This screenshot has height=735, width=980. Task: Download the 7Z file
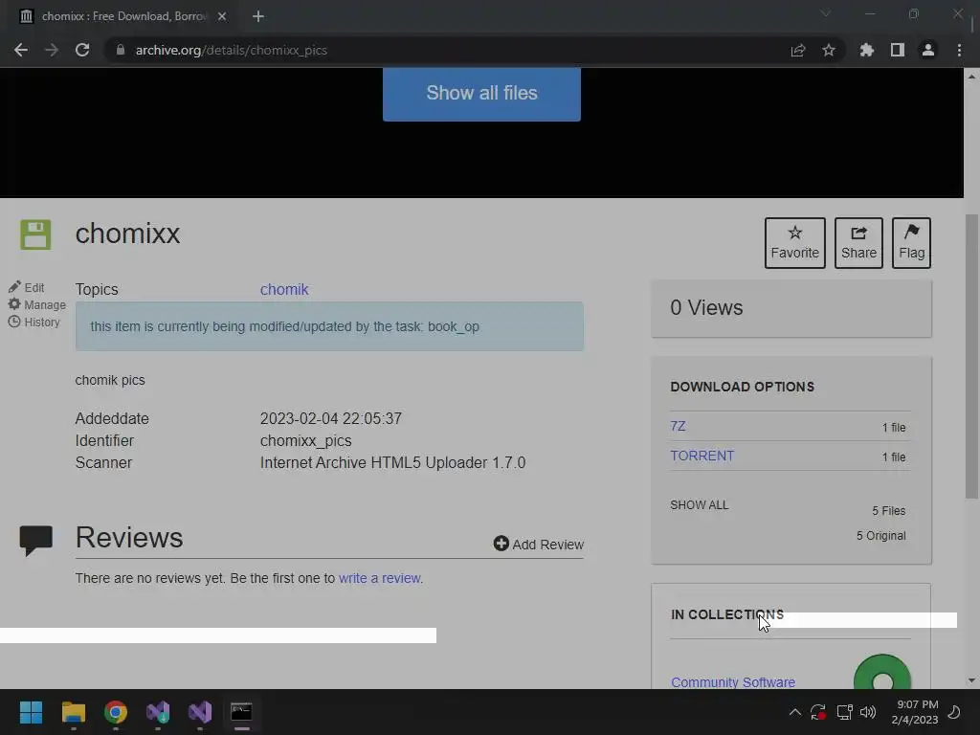click(678, 426)
